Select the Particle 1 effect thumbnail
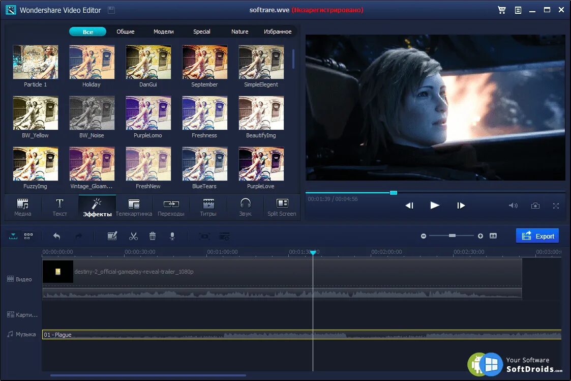The height and width of the screenshot is (381, 571). 35,62
